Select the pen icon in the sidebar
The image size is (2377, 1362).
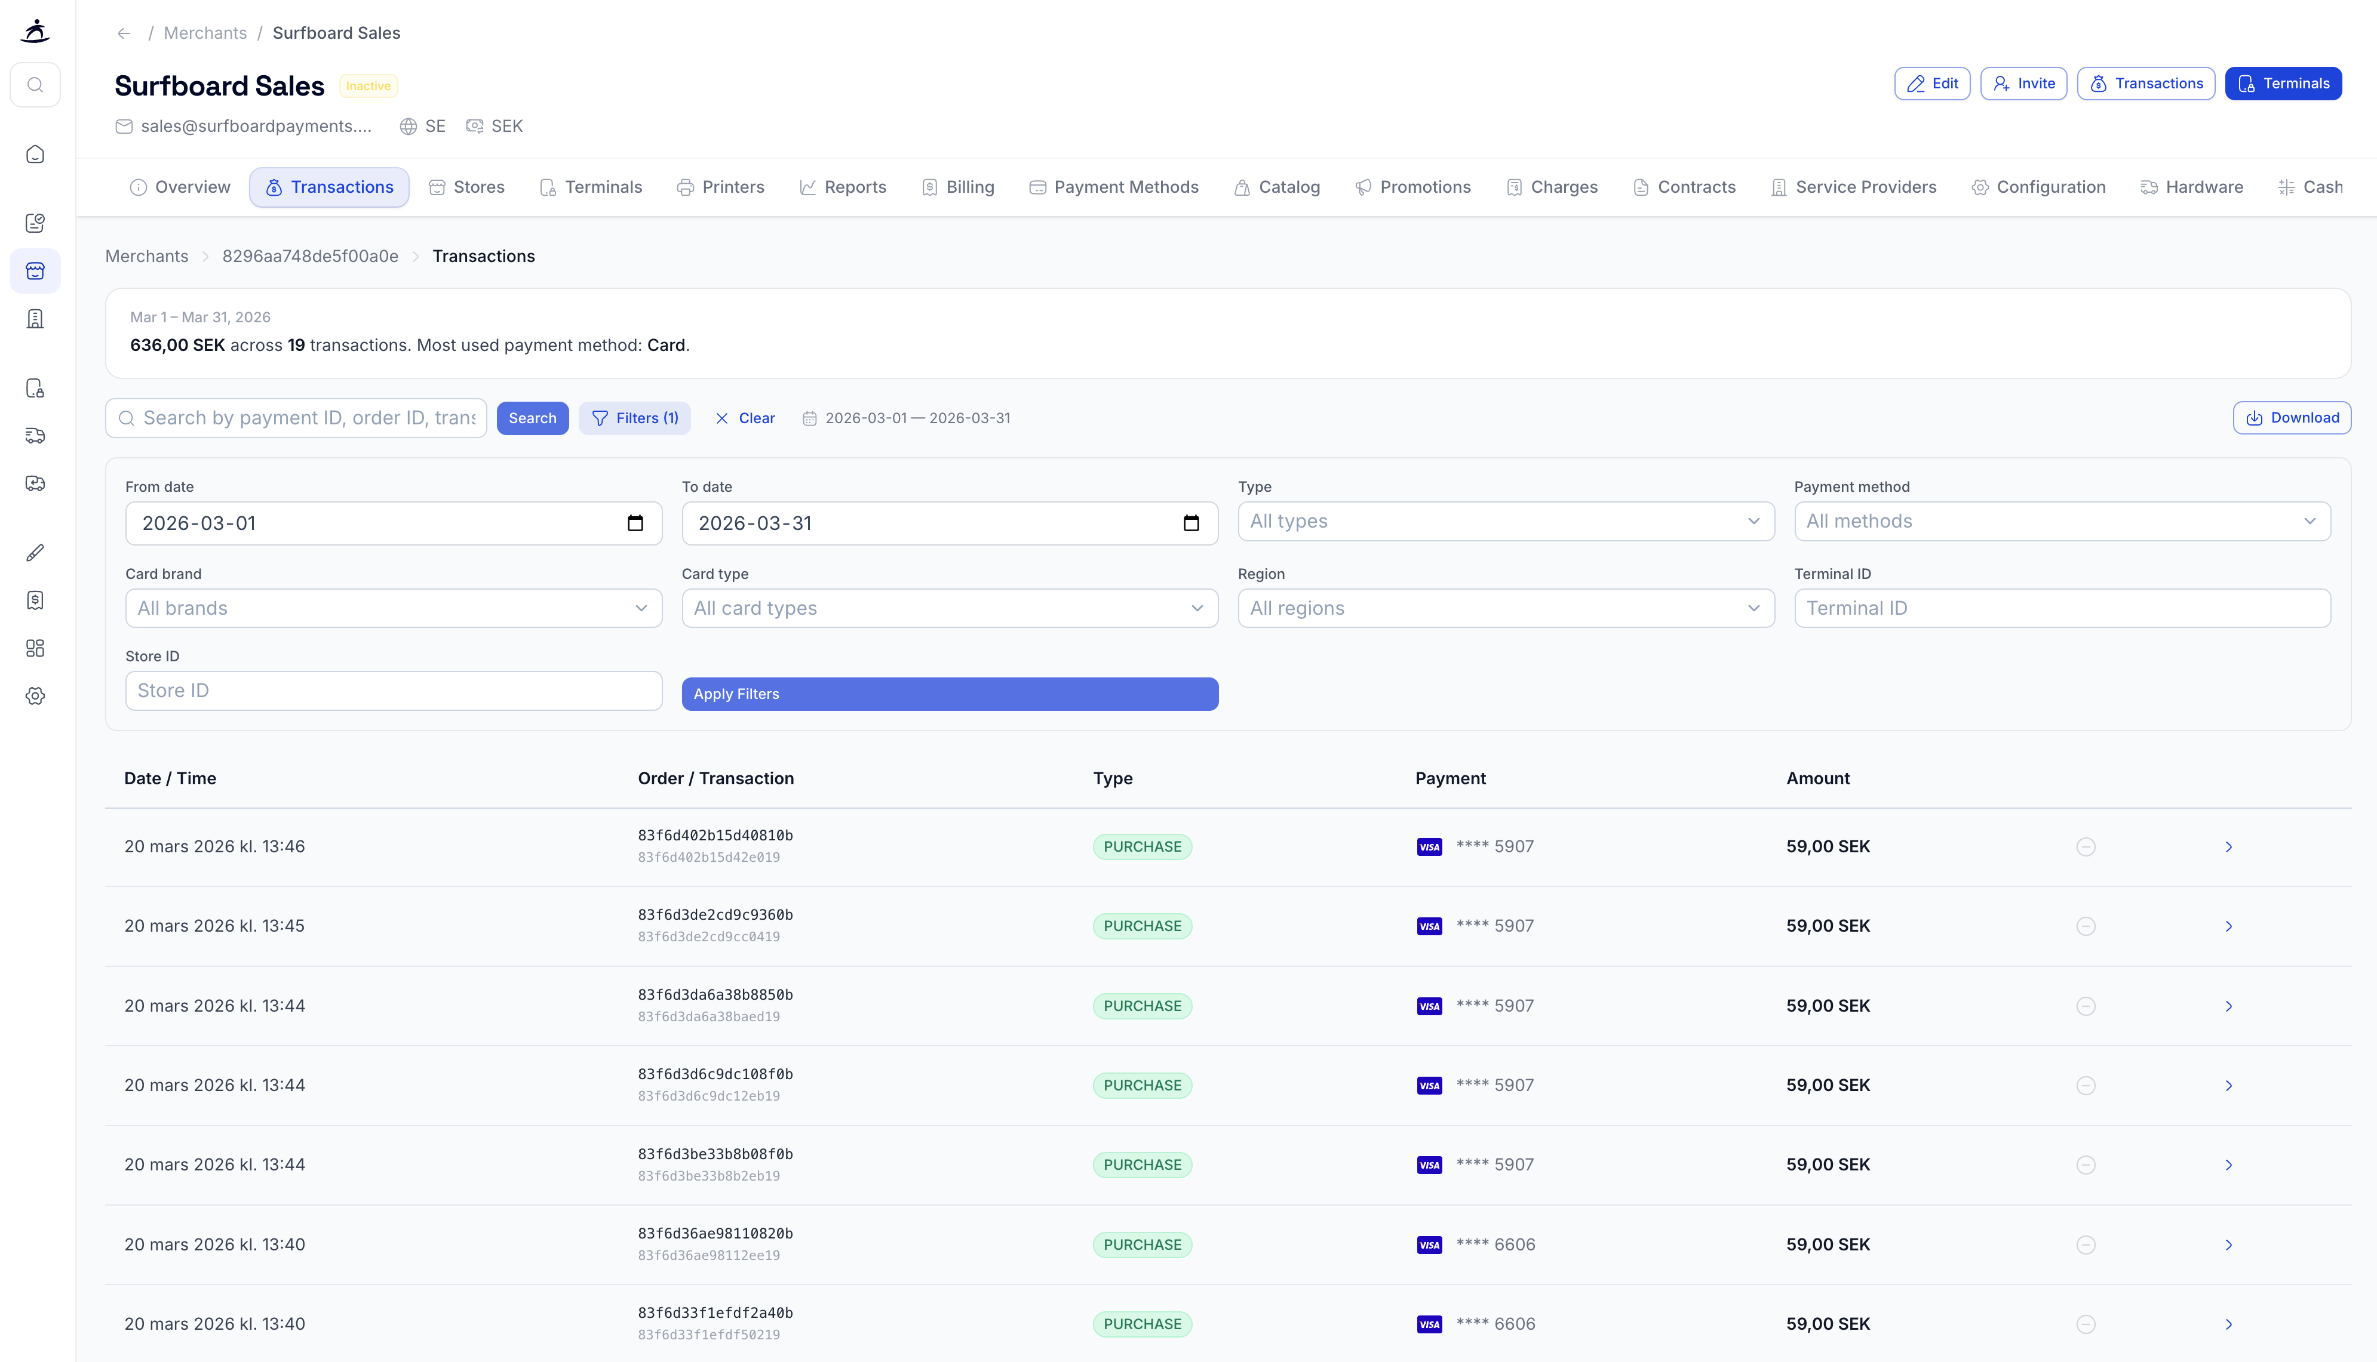point(36,552)
